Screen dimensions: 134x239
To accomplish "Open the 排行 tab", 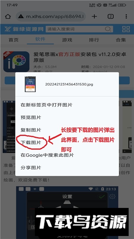I will click(x=94, y=40).
